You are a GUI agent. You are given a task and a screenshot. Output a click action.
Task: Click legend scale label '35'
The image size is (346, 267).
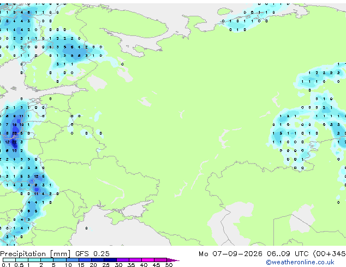pyautogui.click(x=131, y=265)
